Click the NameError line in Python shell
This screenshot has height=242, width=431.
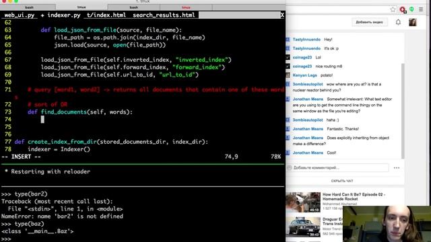click(x=62, y=216)
